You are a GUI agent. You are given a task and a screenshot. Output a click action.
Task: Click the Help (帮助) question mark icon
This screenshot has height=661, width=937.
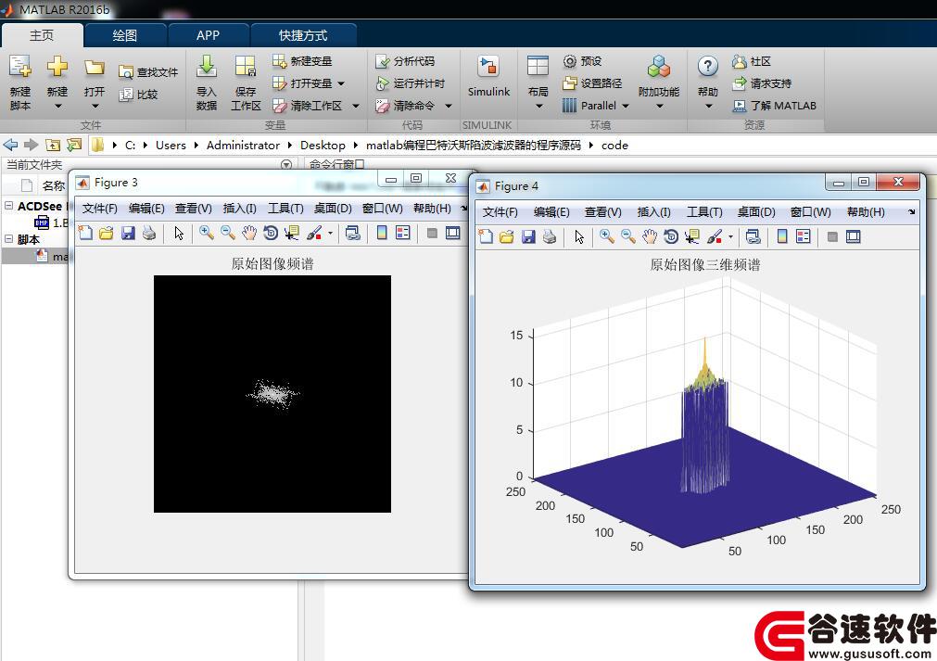[707, 67]
